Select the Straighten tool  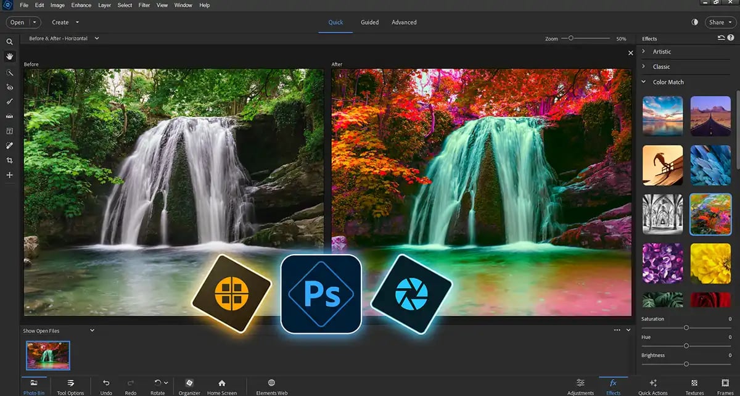9,116
